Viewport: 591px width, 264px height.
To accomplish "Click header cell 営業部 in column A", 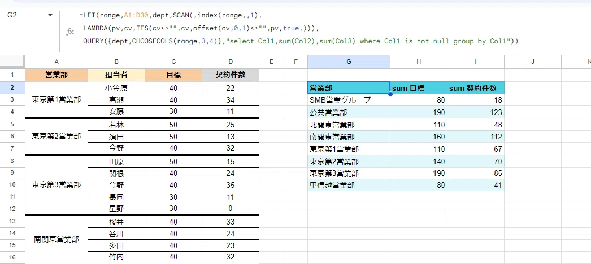I will [57, 75].
